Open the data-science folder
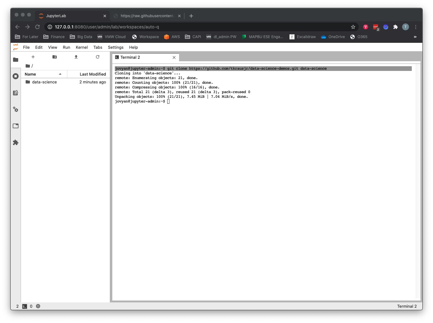Viewport: 433px width, 323px height. 44,82
